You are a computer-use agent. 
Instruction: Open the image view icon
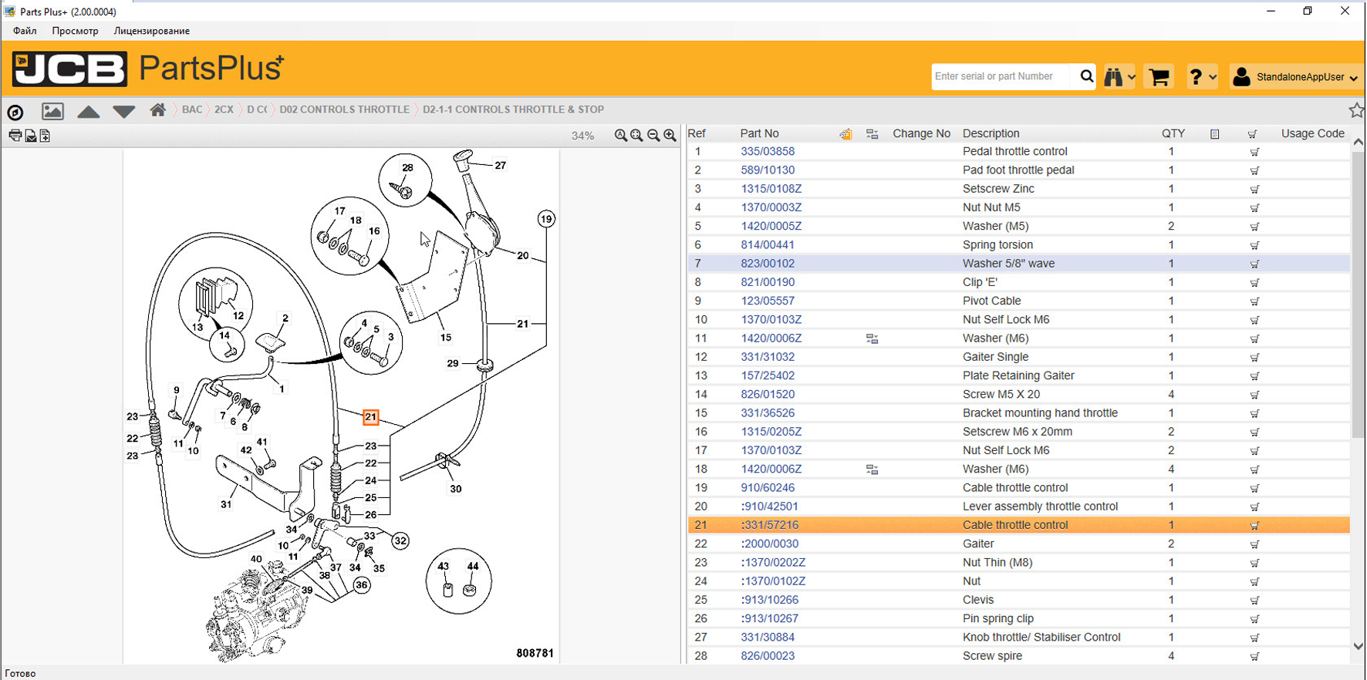click(x=52, y=111)
